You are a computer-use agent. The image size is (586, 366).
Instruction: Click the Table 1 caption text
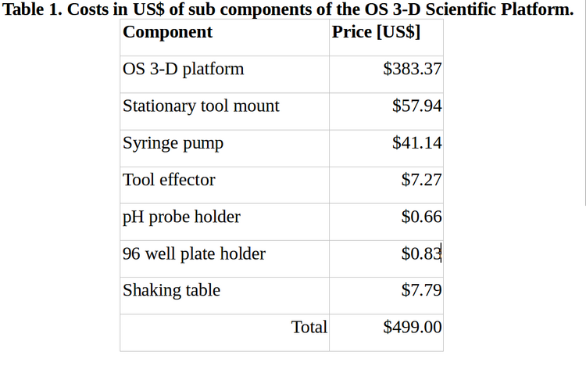[288, 9]
